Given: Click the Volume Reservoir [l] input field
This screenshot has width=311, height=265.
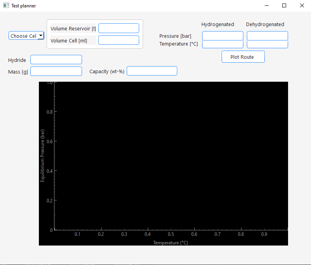Looking at the screenshot, I should coord(119,28).
